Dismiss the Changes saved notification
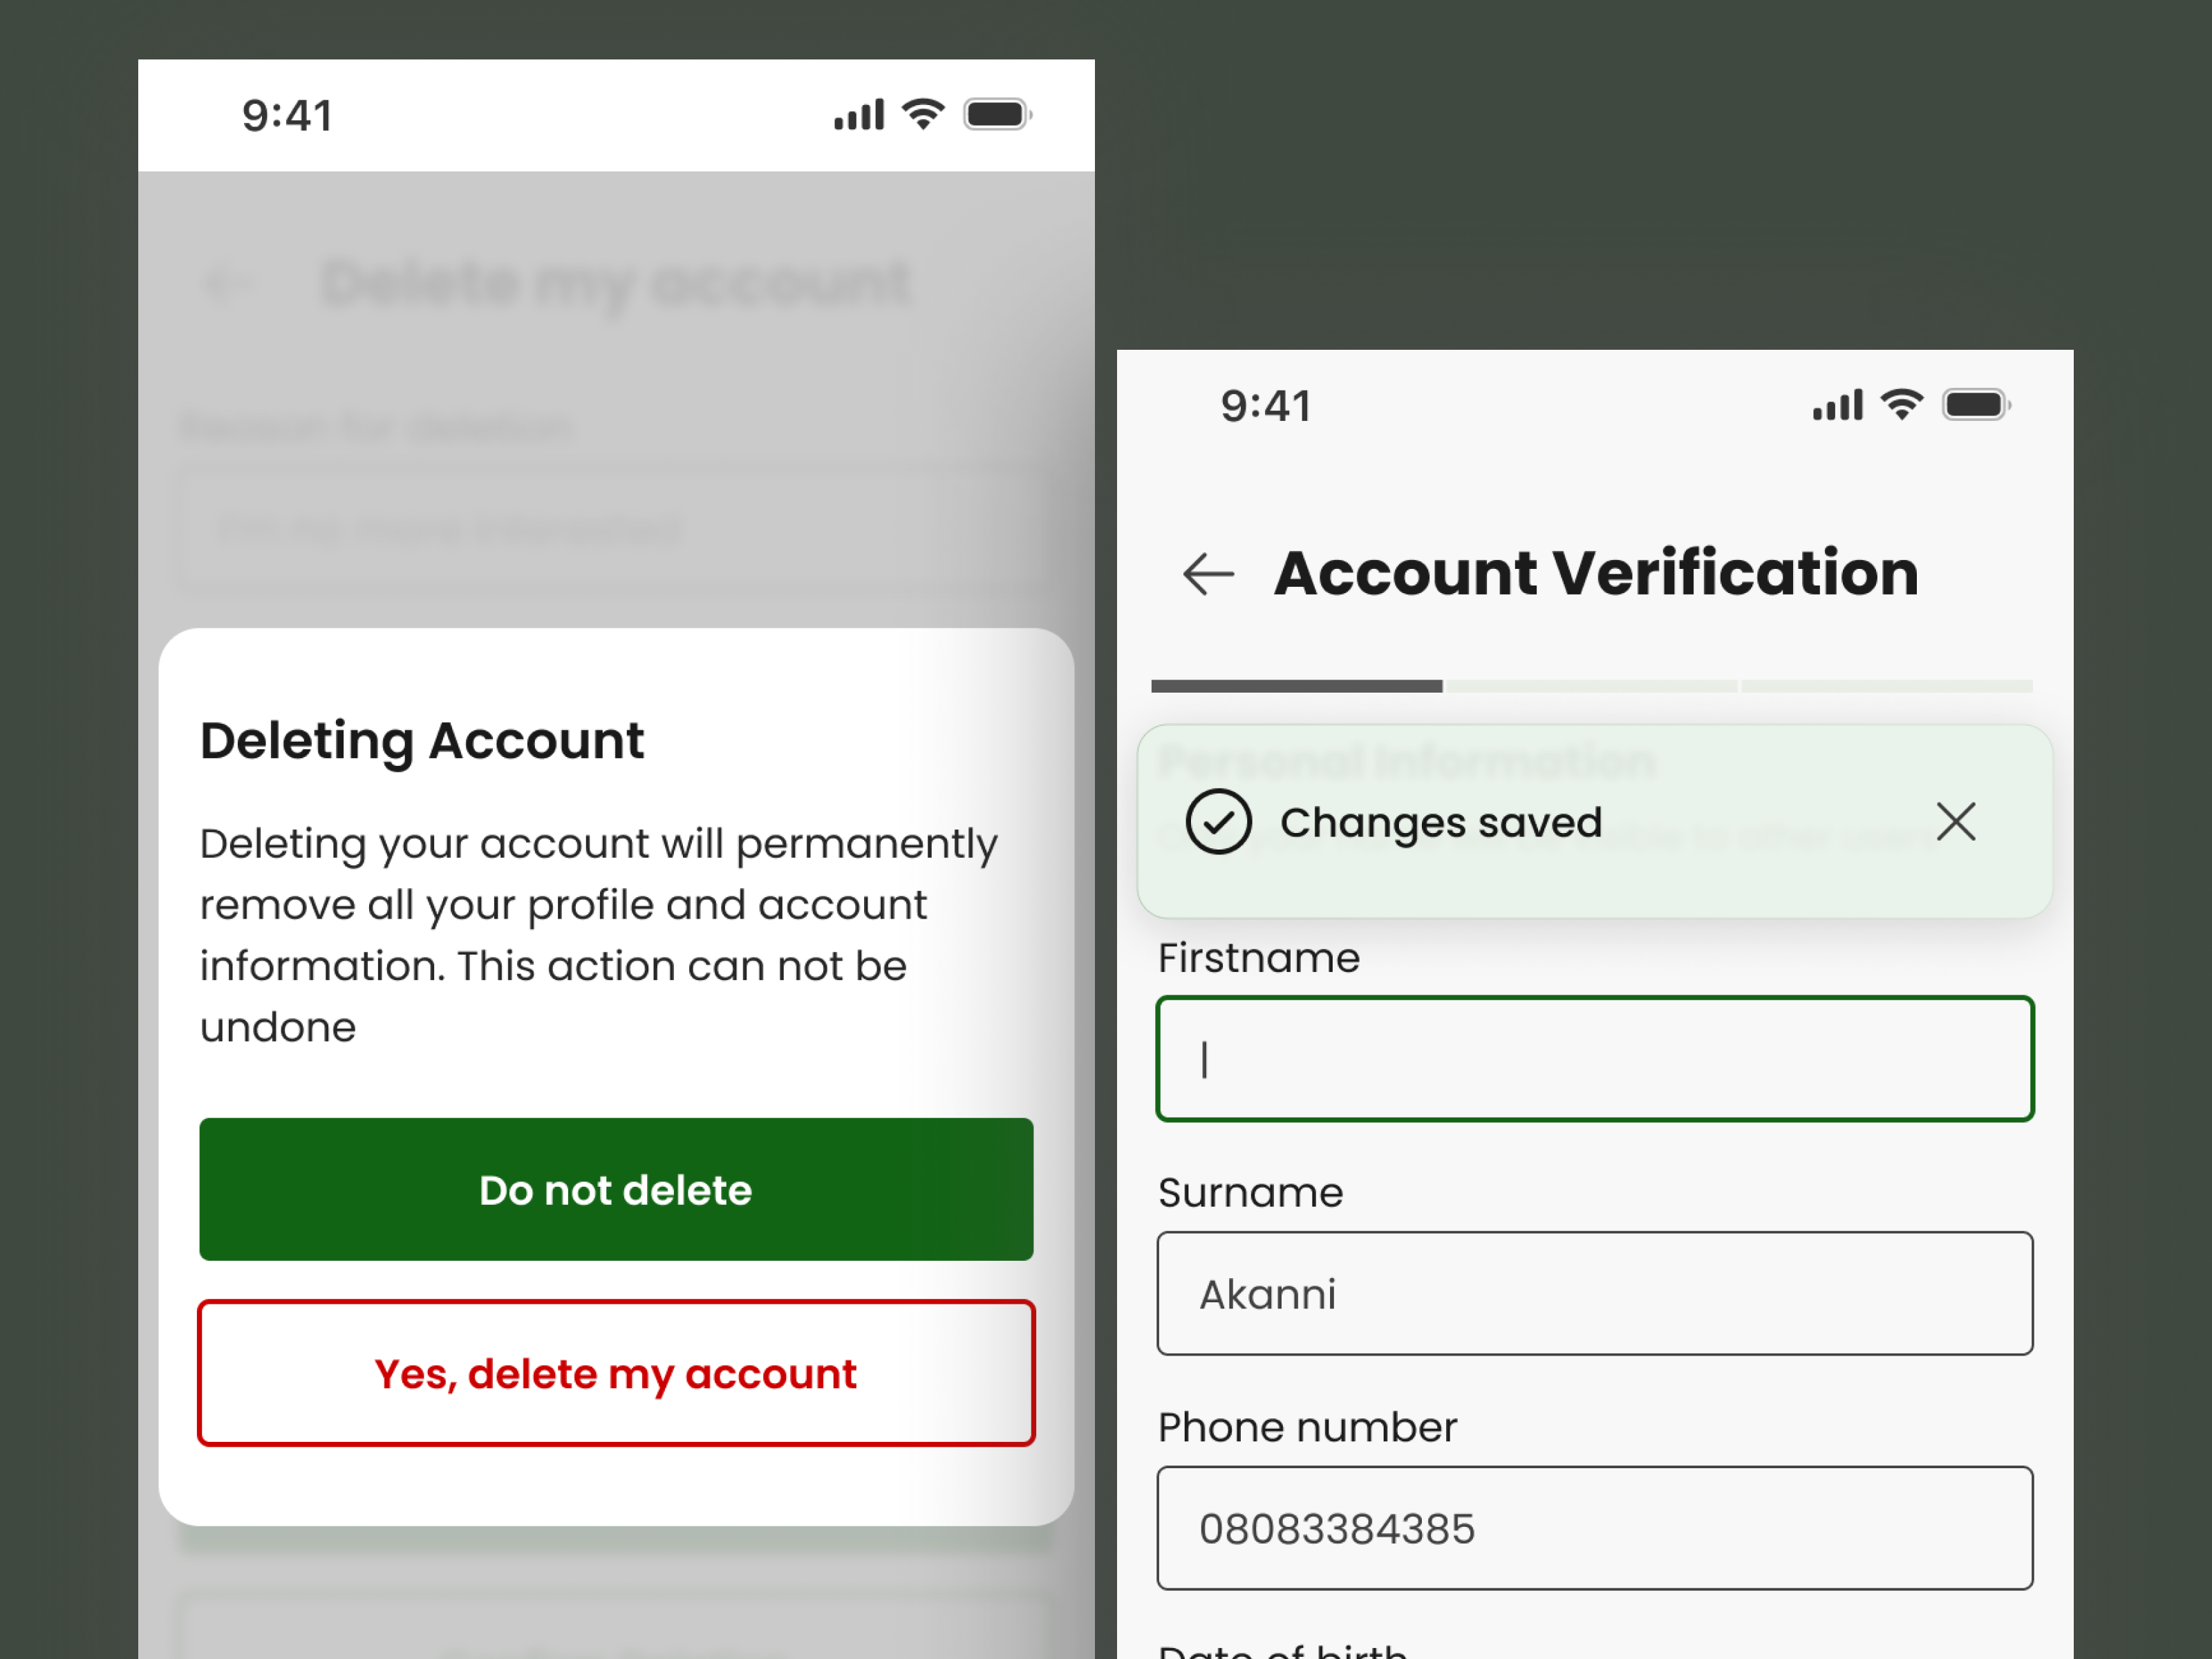This screenshot has height=1659, width=2212. [x=1956, y=821]
